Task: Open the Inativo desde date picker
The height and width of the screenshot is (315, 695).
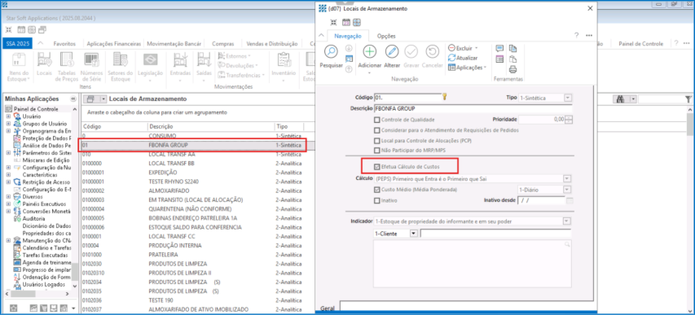Action: (x=570, y=201)
